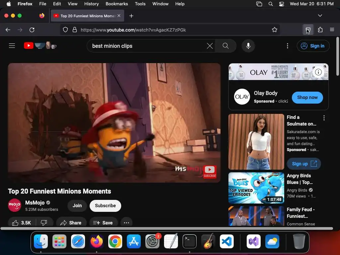Open Visual Studio Code from the Dock

pos(226,241)
